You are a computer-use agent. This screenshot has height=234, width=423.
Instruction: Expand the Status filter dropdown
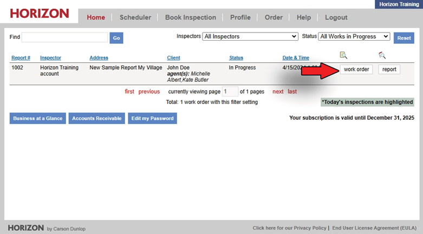click(x=354, y=37)
